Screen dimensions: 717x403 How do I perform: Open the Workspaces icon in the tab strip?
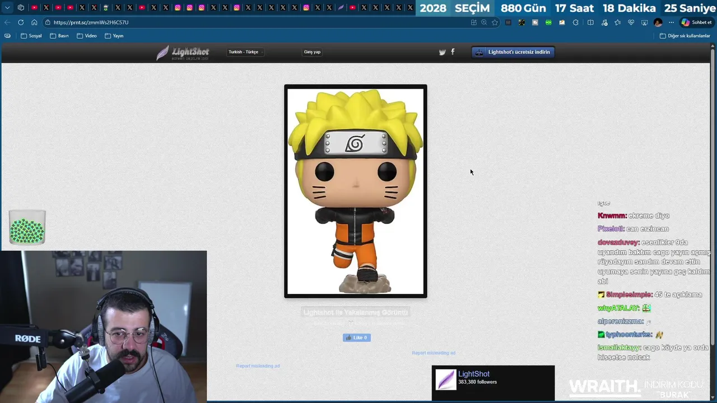(21, 8)
